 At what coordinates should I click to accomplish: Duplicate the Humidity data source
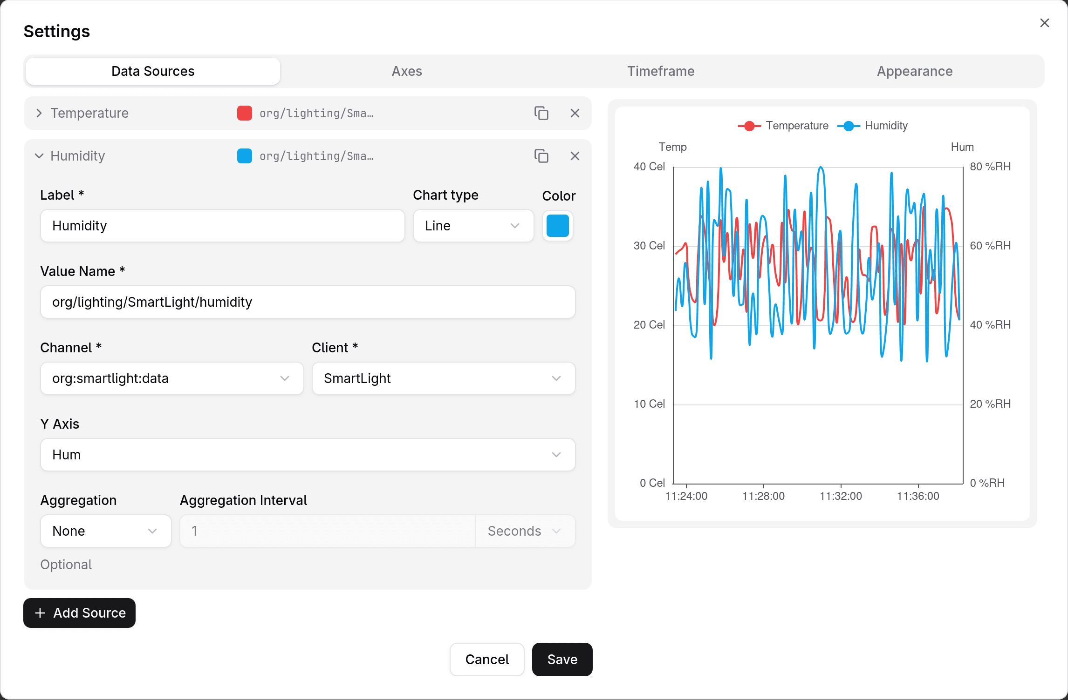point(541,156)
